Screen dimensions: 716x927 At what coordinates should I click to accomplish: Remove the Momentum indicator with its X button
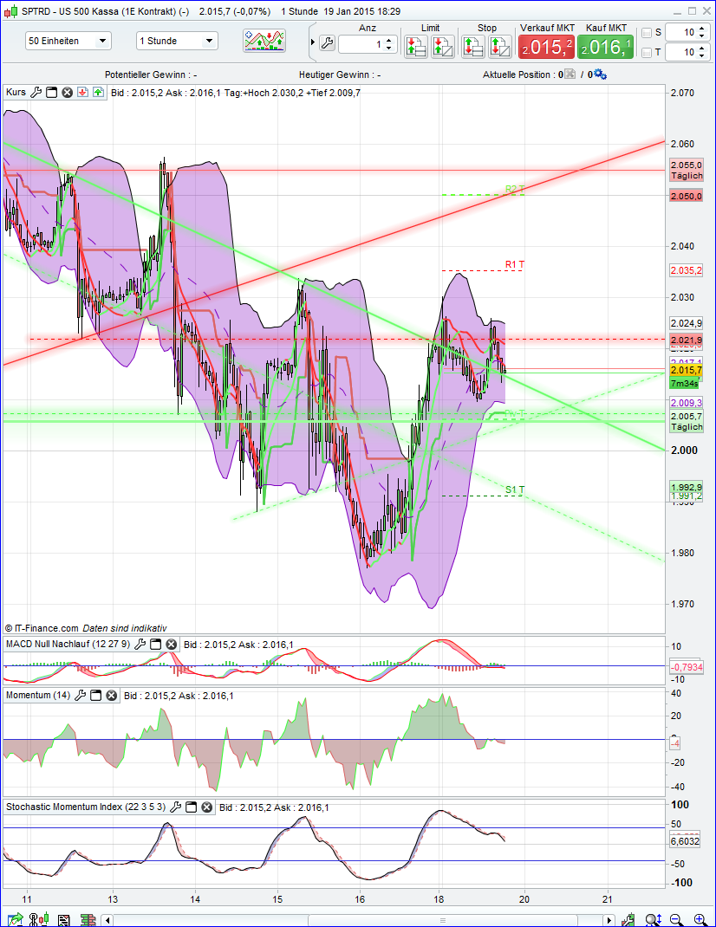[x=110, y=695]
